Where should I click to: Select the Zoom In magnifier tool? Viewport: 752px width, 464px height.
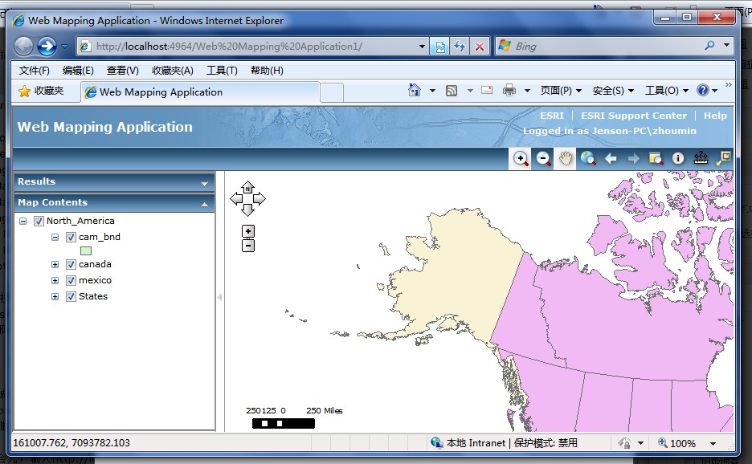click(521, 159)
